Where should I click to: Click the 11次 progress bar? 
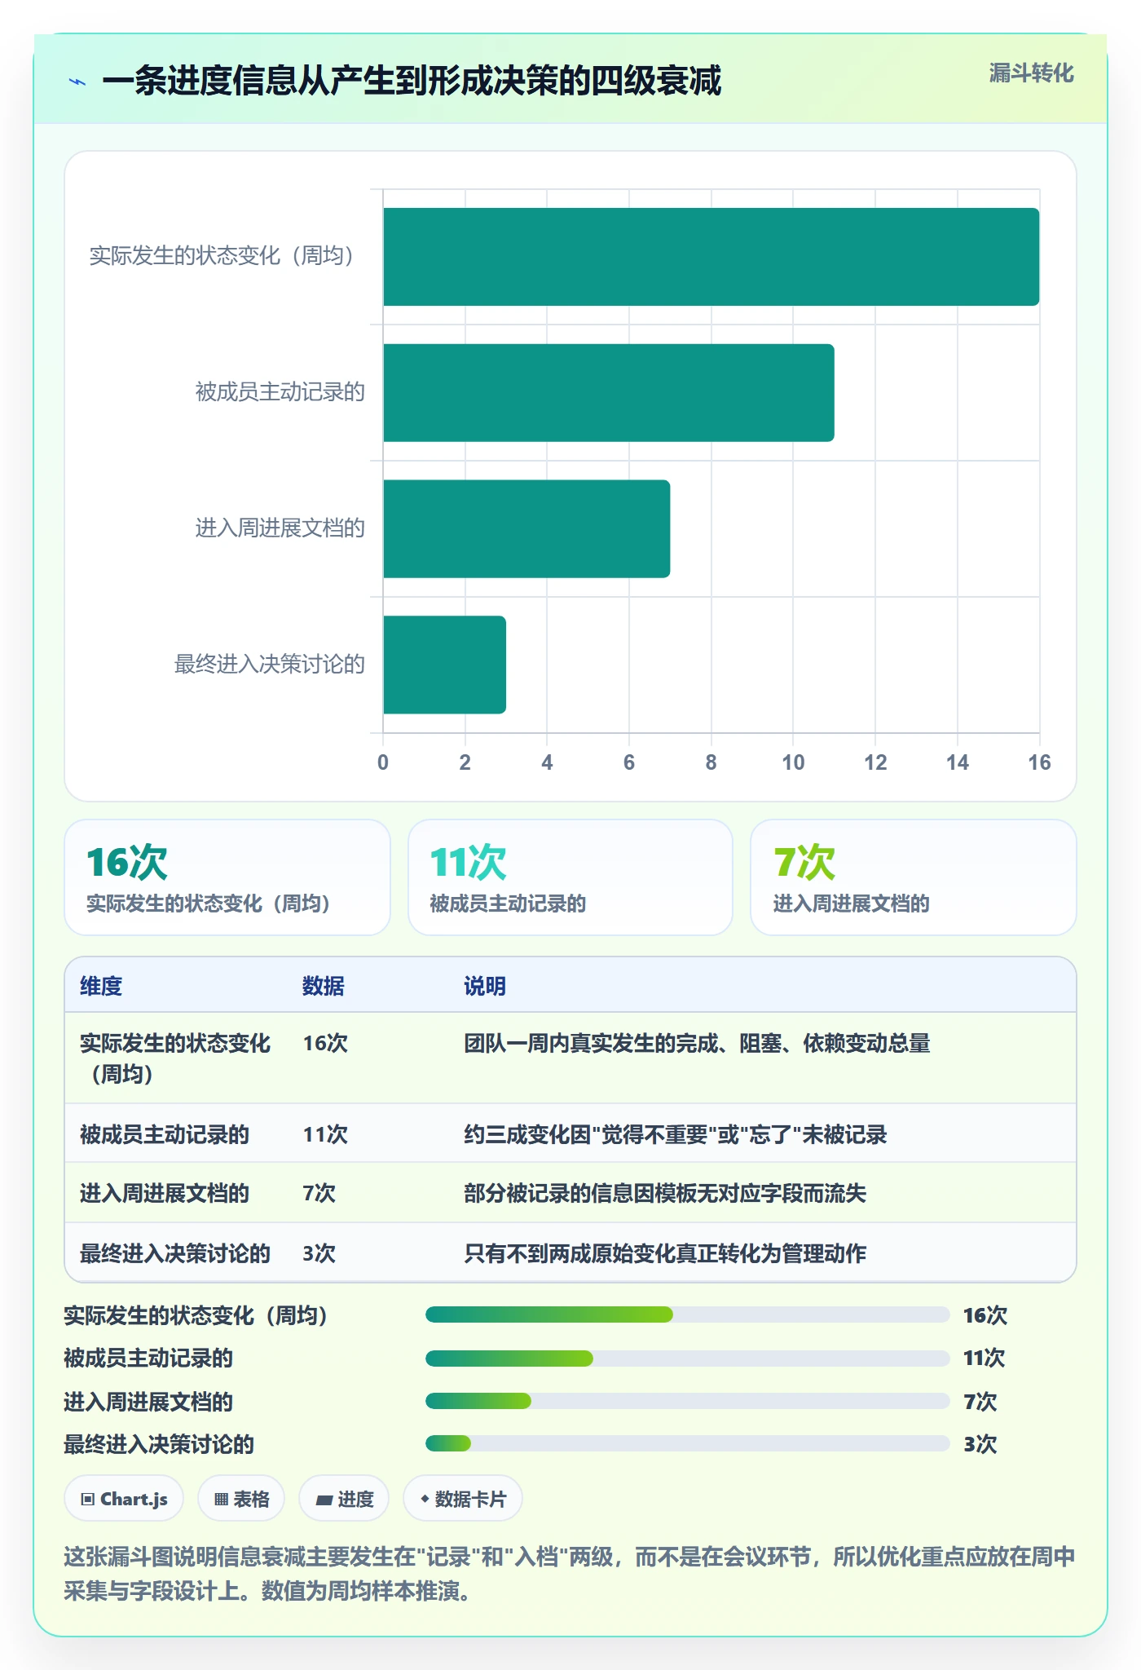688,1359
